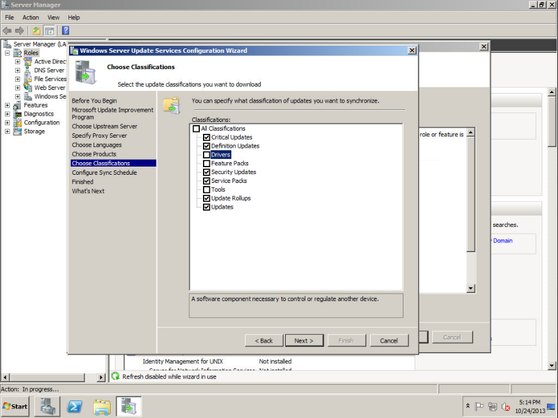Click the WSUS wizard taskbar icon
Screen dimensions: 558x418
tap(128, 406)
